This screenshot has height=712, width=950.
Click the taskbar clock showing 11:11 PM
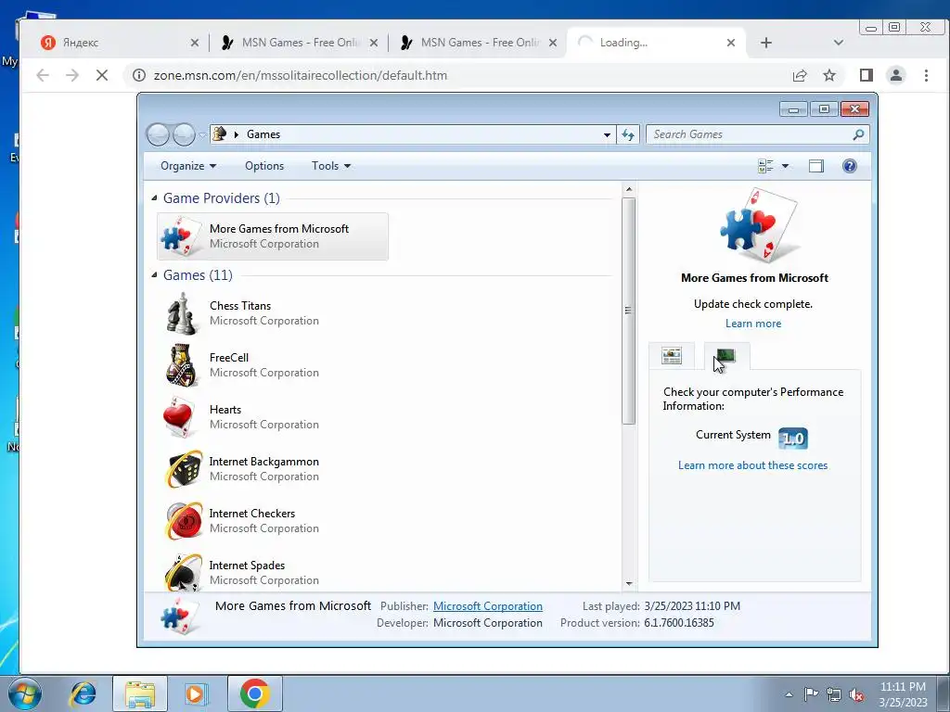click(903, 693)
